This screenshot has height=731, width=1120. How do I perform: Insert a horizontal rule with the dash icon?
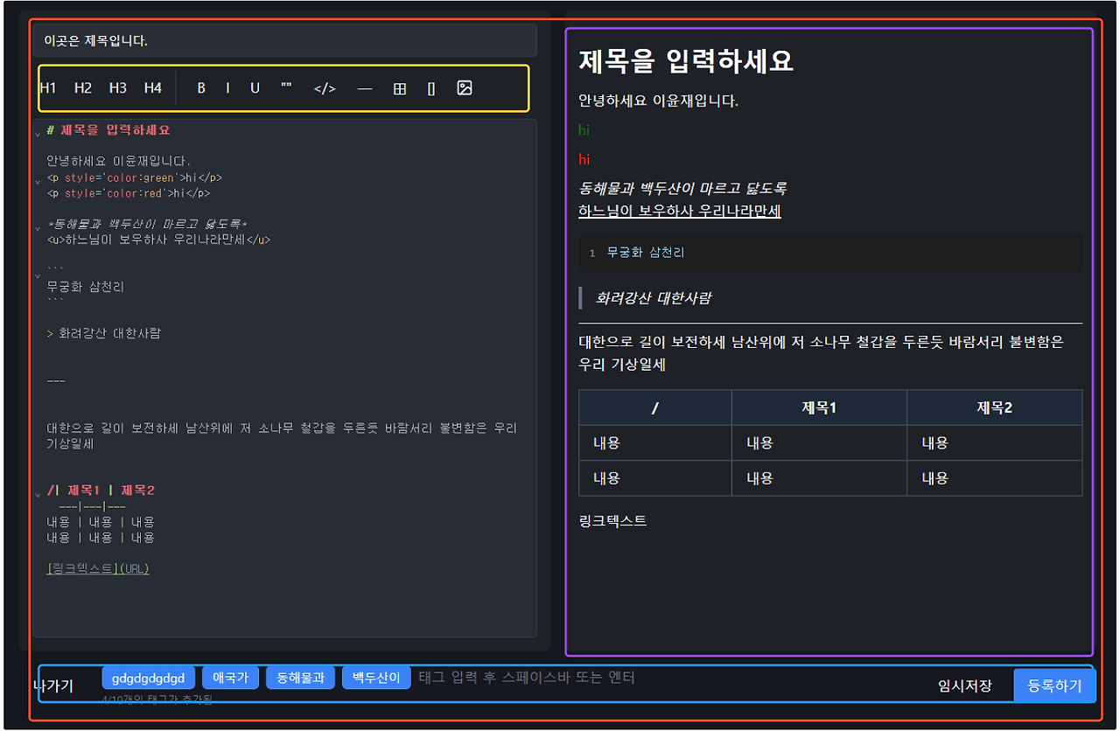[x=365, y=87]
